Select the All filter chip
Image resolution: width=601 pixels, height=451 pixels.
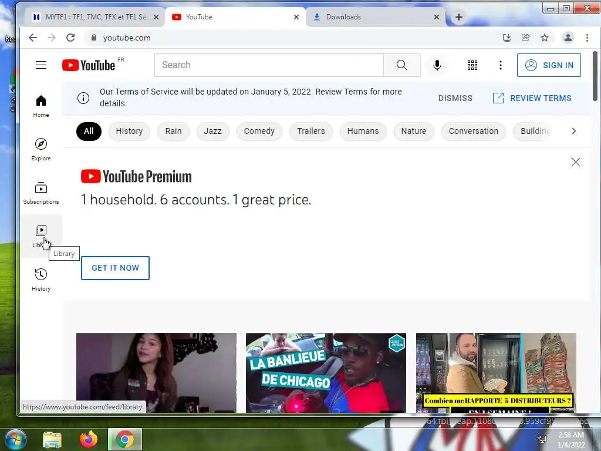click(x=89, y=131)
